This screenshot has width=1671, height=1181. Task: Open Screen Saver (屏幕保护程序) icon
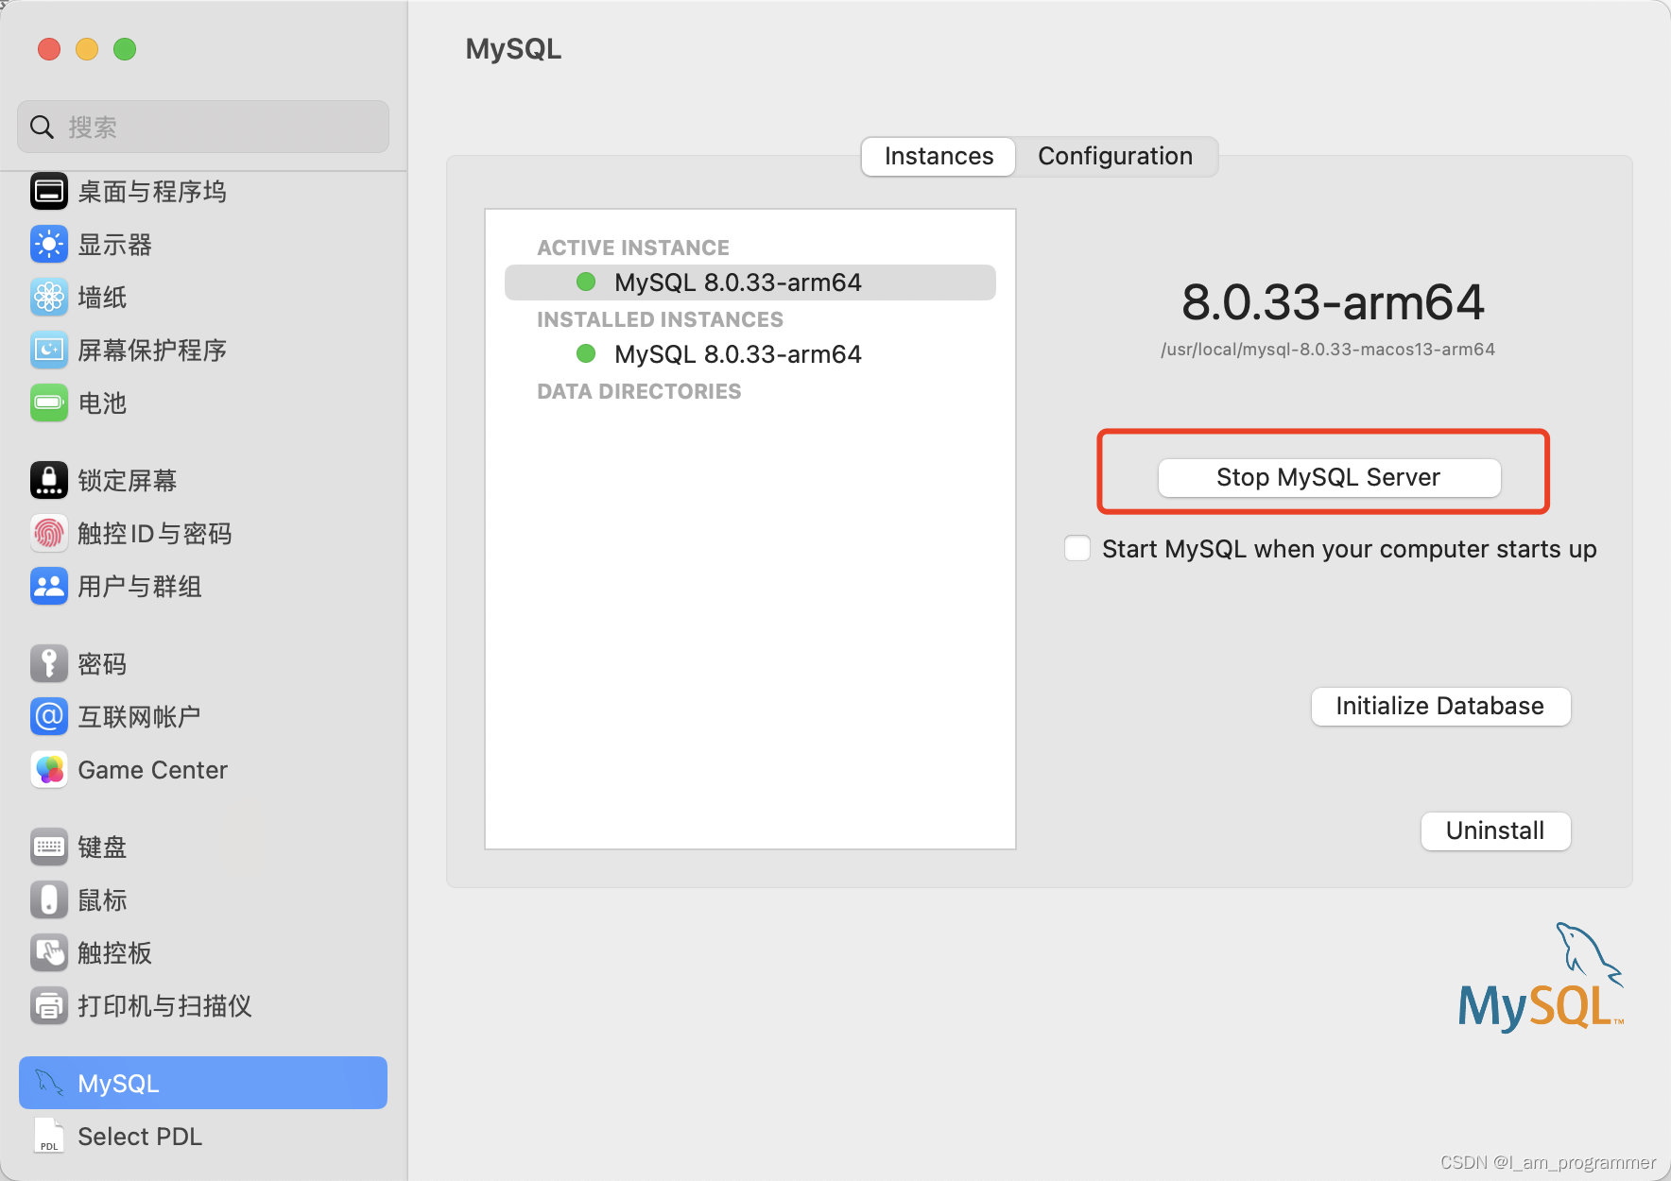(49, 351)
